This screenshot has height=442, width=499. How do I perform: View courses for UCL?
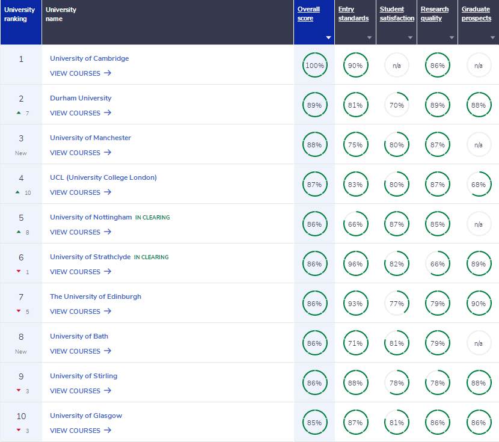(81, 192)
